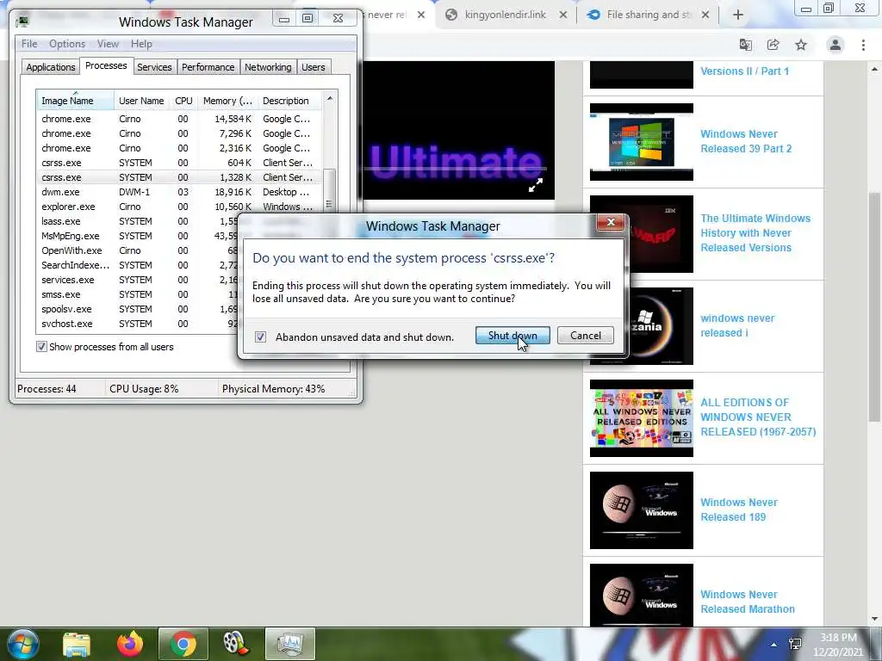This screenshot has width=882, height=661.
Task: Select the smss.exe process row
Action: pos(137,294)
